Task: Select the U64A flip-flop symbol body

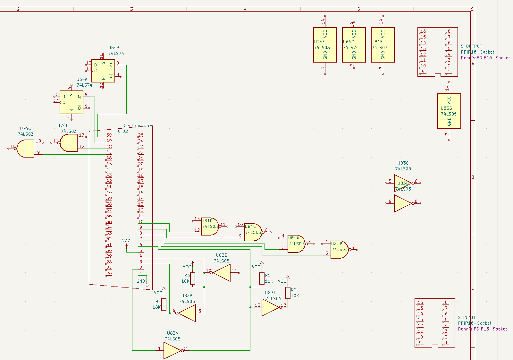Action: coord(71,102)
